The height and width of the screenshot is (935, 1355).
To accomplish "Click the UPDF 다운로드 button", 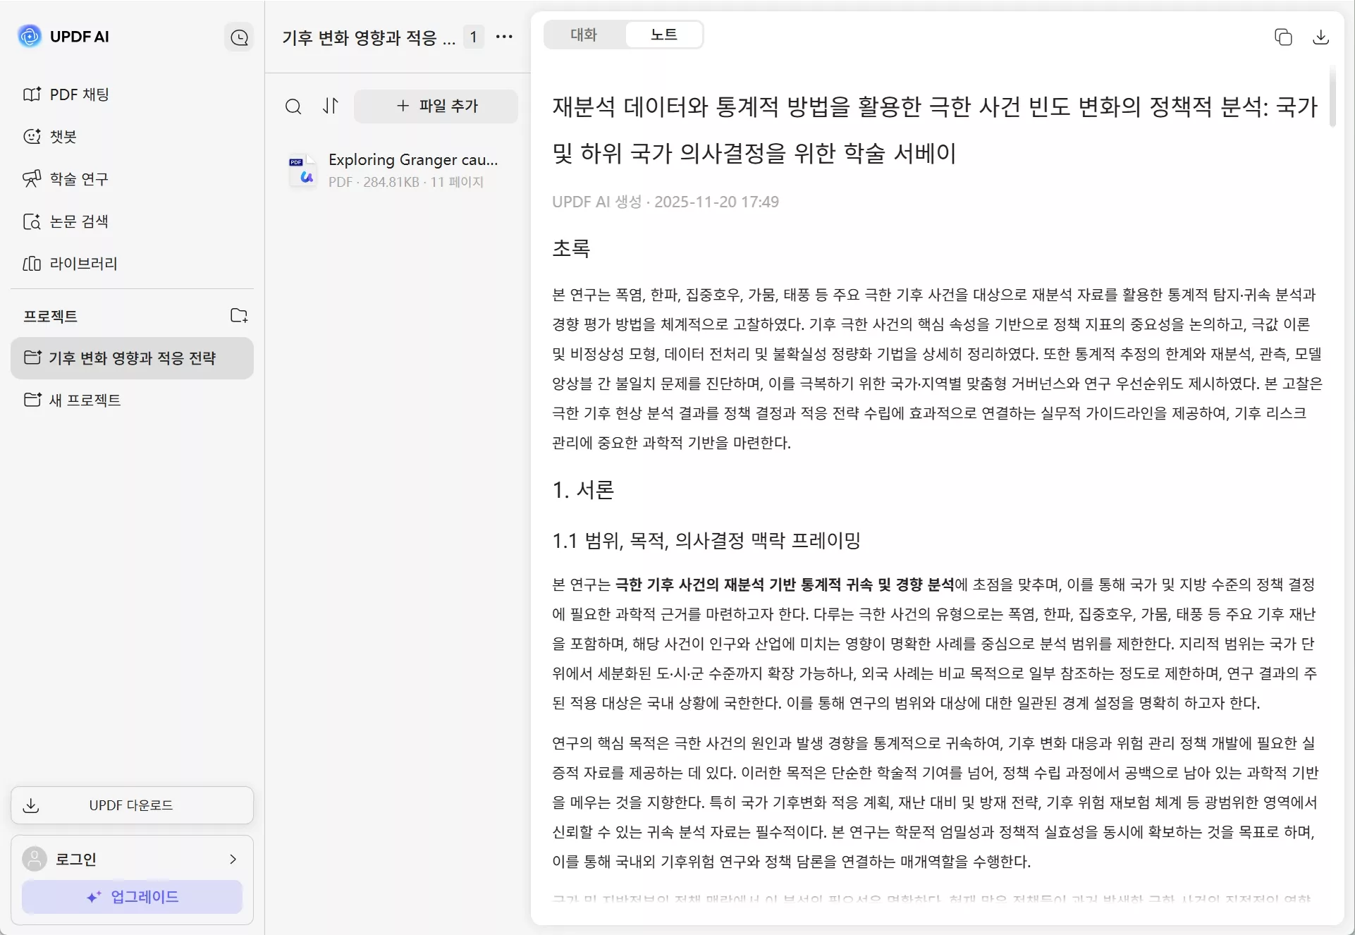I will 132,805.
